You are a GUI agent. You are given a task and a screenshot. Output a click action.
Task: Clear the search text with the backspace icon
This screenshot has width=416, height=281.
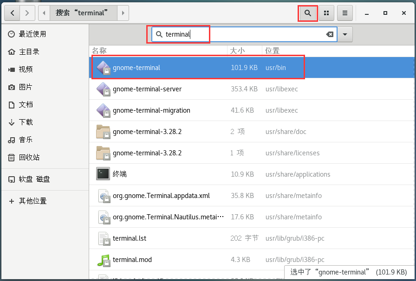click(x=330, y=34)
